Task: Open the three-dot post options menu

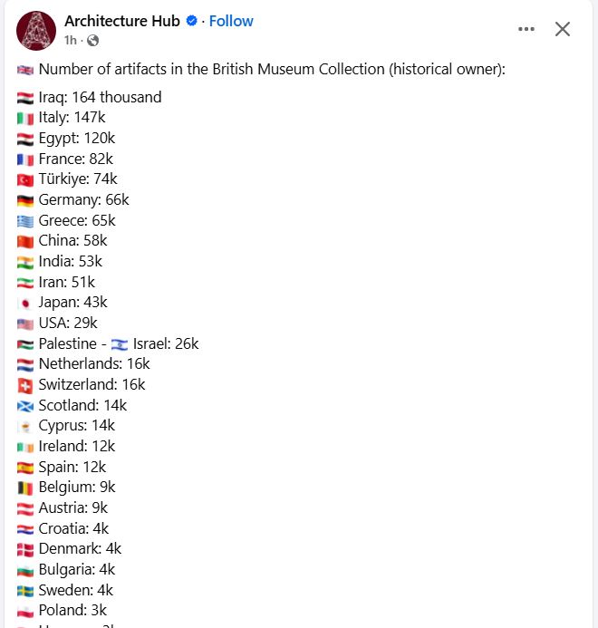Action: pyautogui.click(x=526, y=29)
